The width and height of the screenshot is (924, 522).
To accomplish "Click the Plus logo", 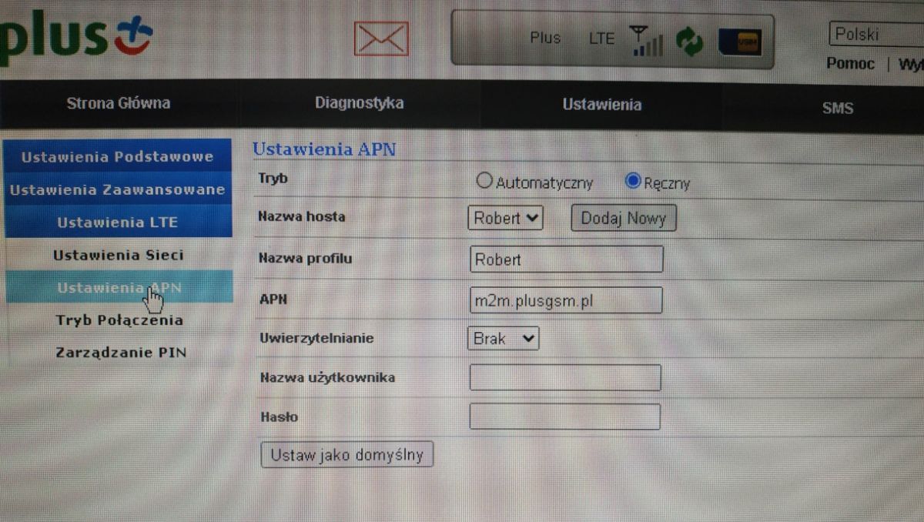I will pos(76,36).
